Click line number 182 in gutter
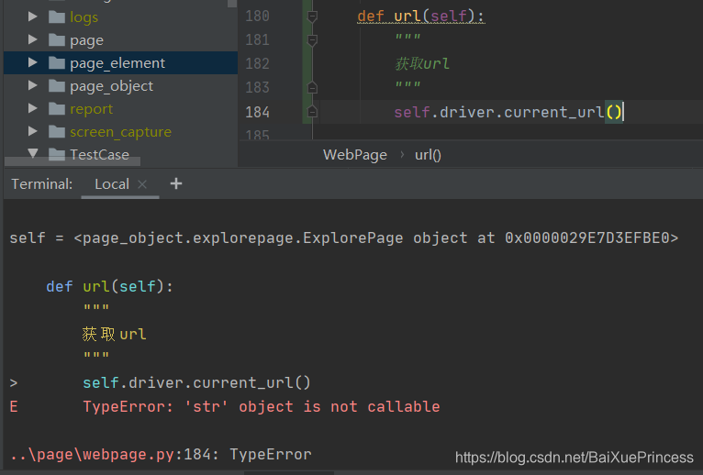The width and height of the screenshot is (703, 475). [x=257, y=63]
